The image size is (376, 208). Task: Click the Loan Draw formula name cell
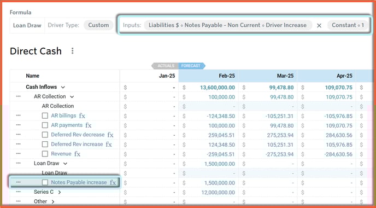pos(27,26)
